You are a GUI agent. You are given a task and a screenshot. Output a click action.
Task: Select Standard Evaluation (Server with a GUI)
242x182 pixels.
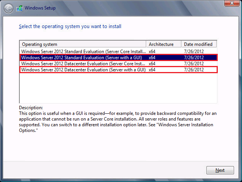point(83,58)
